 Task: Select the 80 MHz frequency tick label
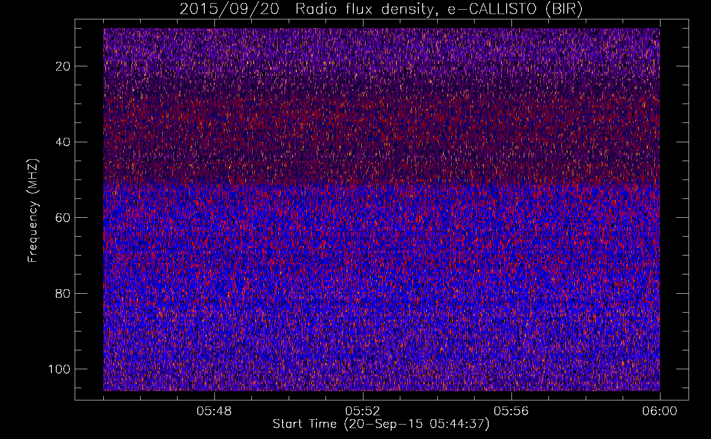click(x=63, y=293)
